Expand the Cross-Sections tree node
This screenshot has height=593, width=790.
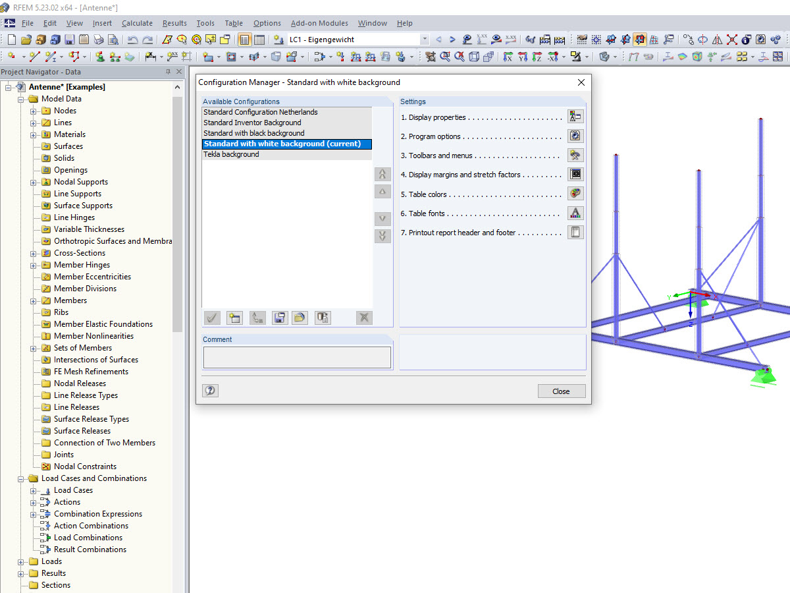34,253
